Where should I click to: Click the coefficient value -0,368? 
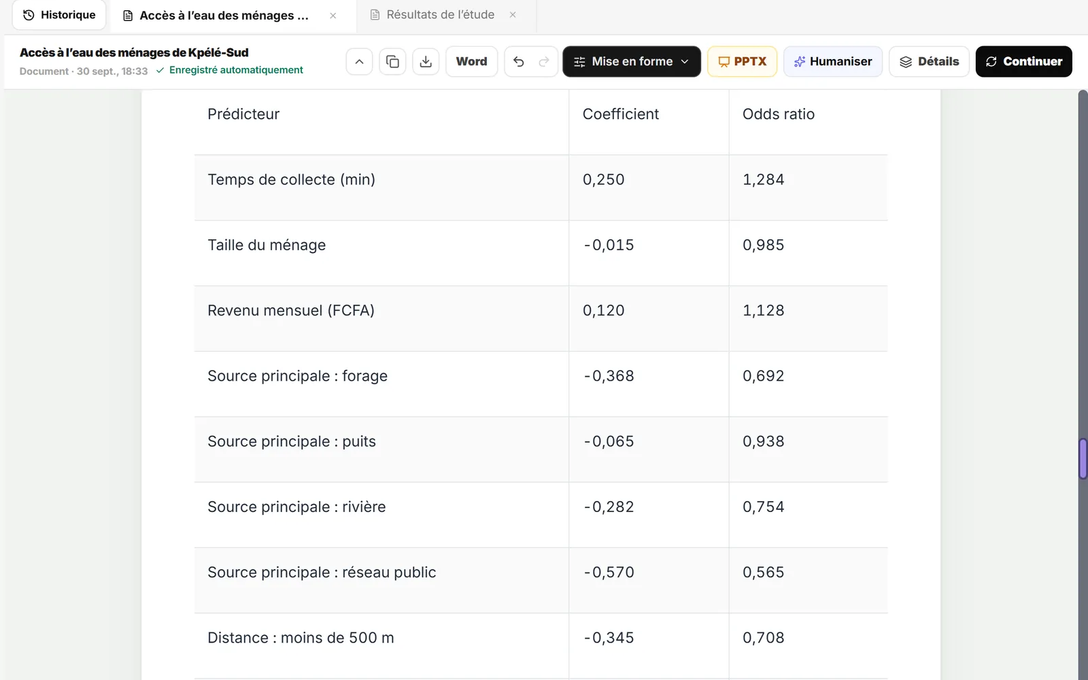click(x=609, y=376)
